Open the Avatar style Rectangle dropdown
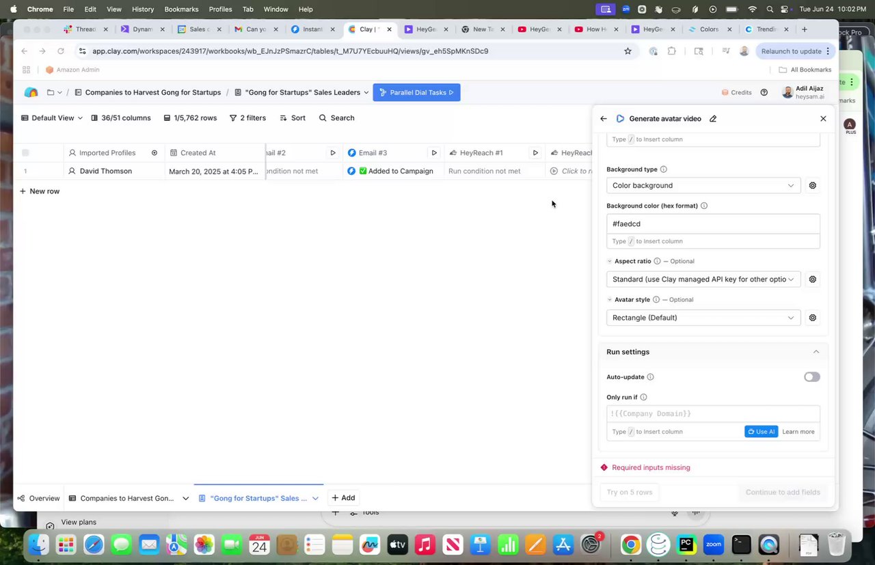The height and width of the screenshot is (565, 875). (703, 318)
